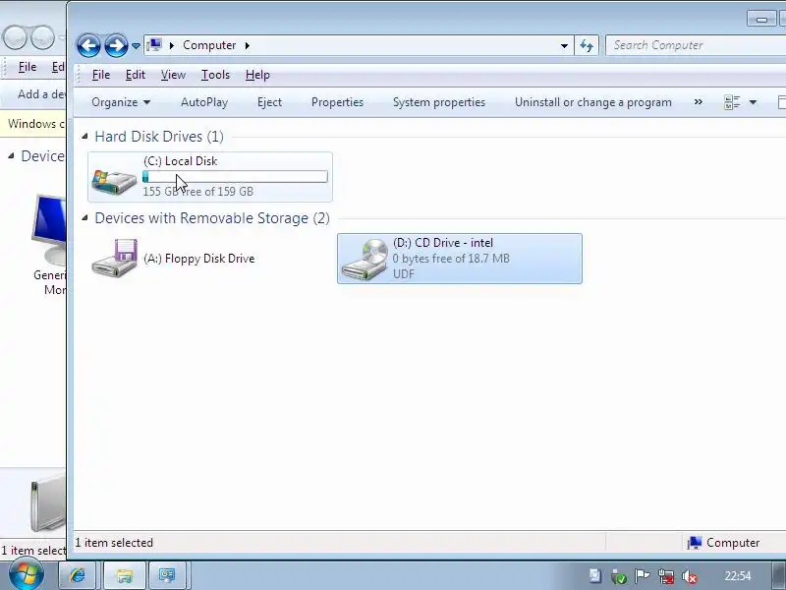Select the (C:) Local Disk drive icon
This screenshot has height=590, width=786.
[x=114, y=181]
